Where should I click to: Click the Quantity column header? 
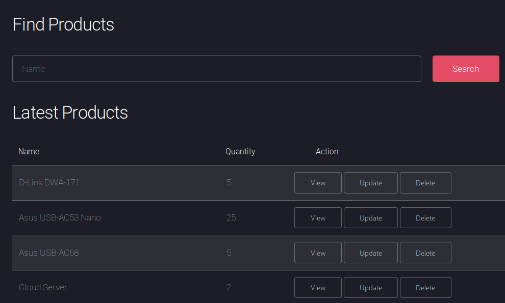[240, 151]
